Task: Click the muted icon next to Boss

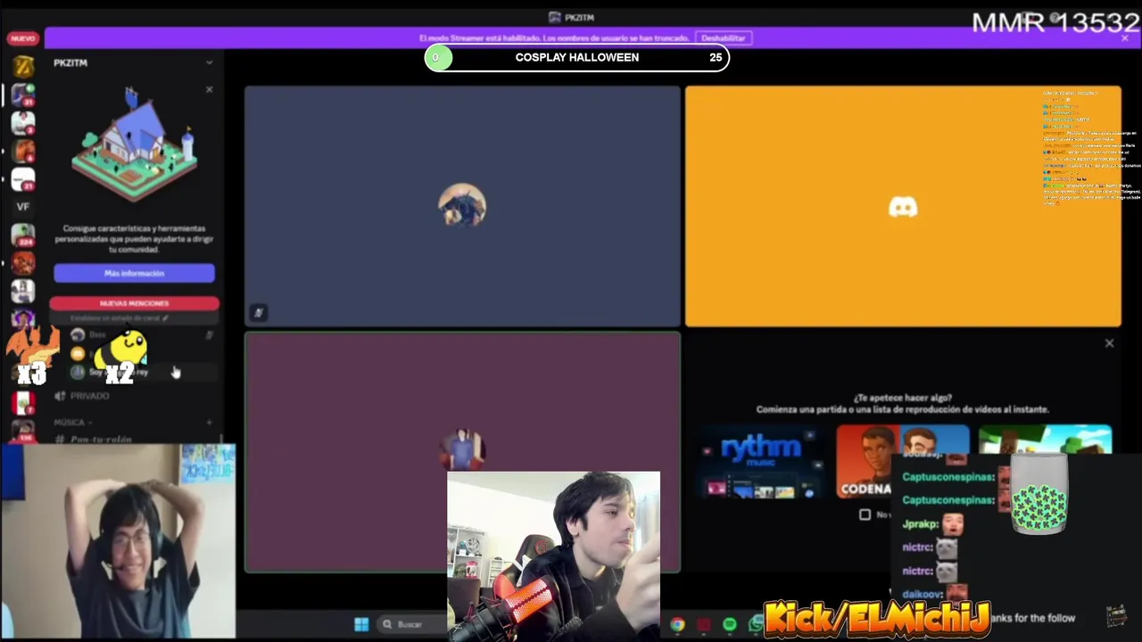Action: point(210,334)
